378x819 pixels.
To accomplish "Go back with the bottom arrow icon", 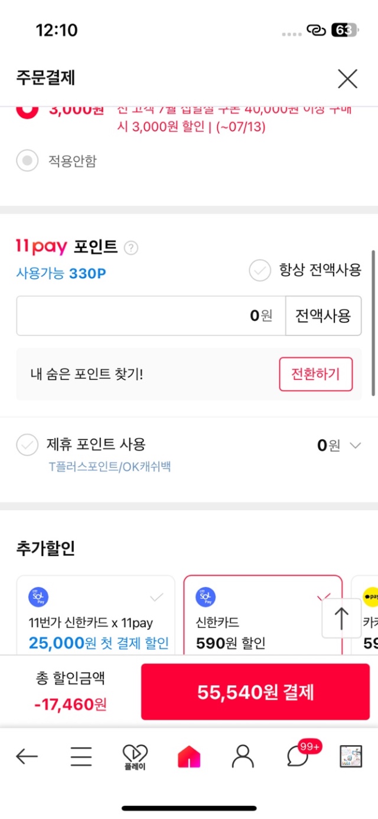I will coord(27,756).
